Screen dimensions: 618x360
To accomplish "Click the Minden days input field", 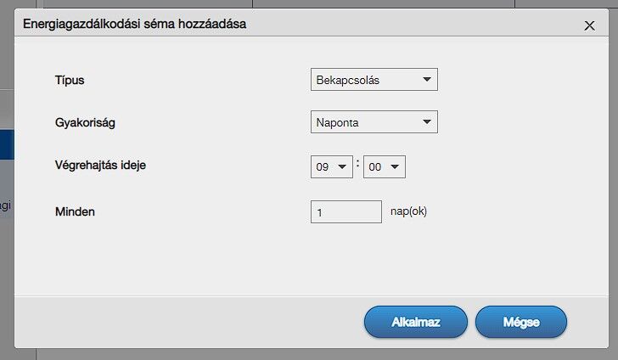I will pos(346,211).
